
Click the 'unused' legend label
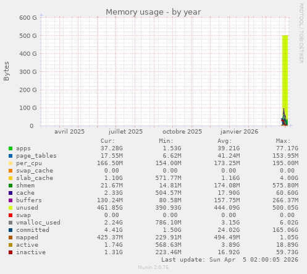pos(27,208)
